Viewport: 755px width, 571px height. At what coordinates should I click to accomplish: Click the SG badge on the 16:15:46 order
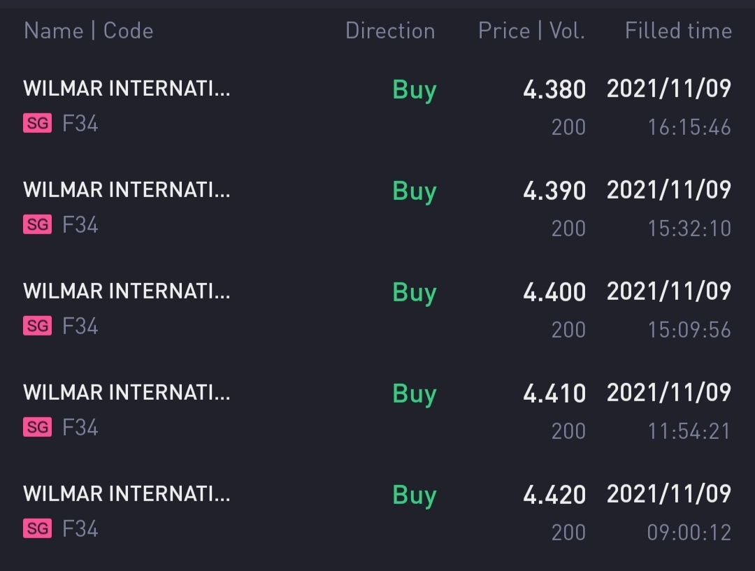(x=38, y=124)
